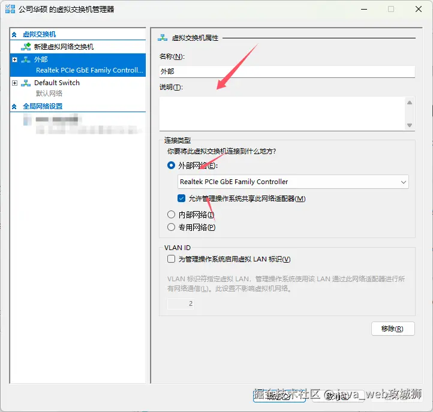
Task: Minimize the Virtual Switch Manager window
Action: tap(364, 9)
